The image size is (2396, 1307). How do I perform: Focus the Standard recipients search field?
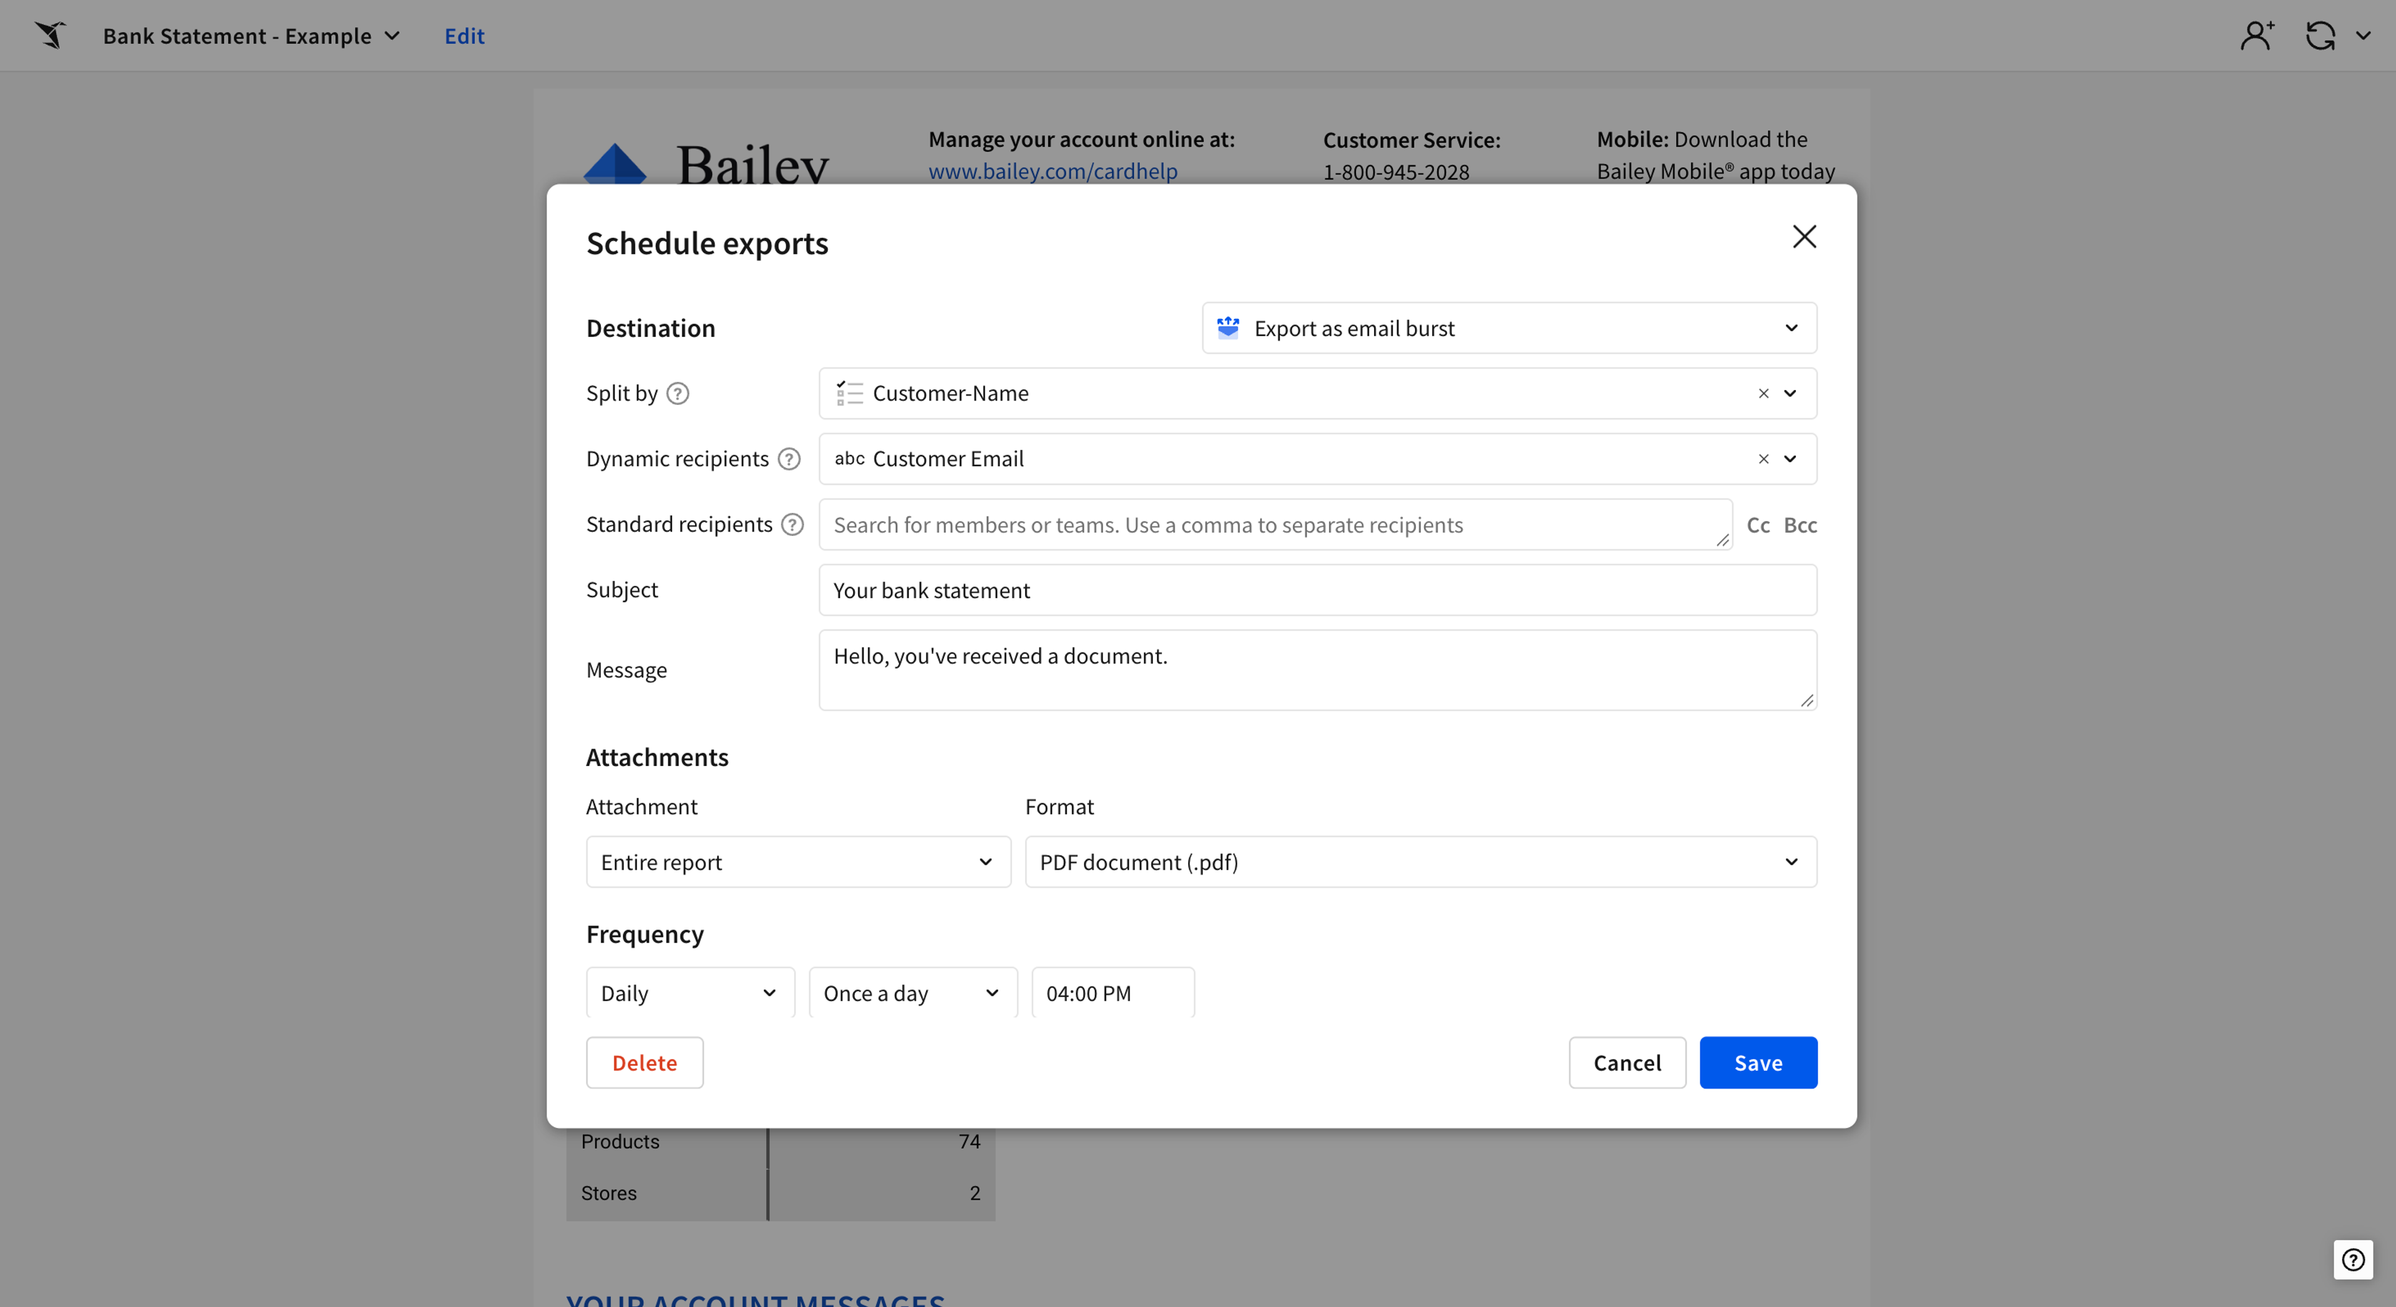pyautogui.click(x=1275, y=525)
